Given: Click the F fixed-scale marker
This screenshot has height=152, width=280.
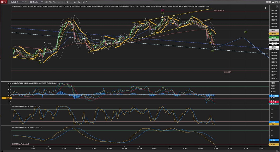Looking at the screenshot, I should 277,6.
